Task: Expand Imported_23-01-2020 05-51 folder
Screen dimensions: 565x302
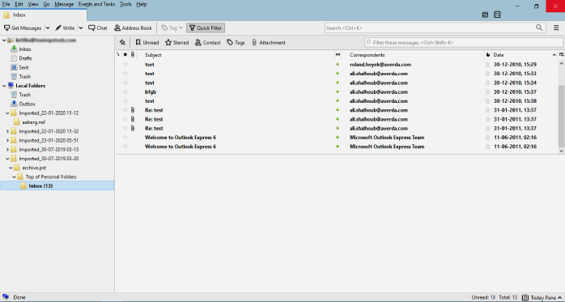Action: 7,140
